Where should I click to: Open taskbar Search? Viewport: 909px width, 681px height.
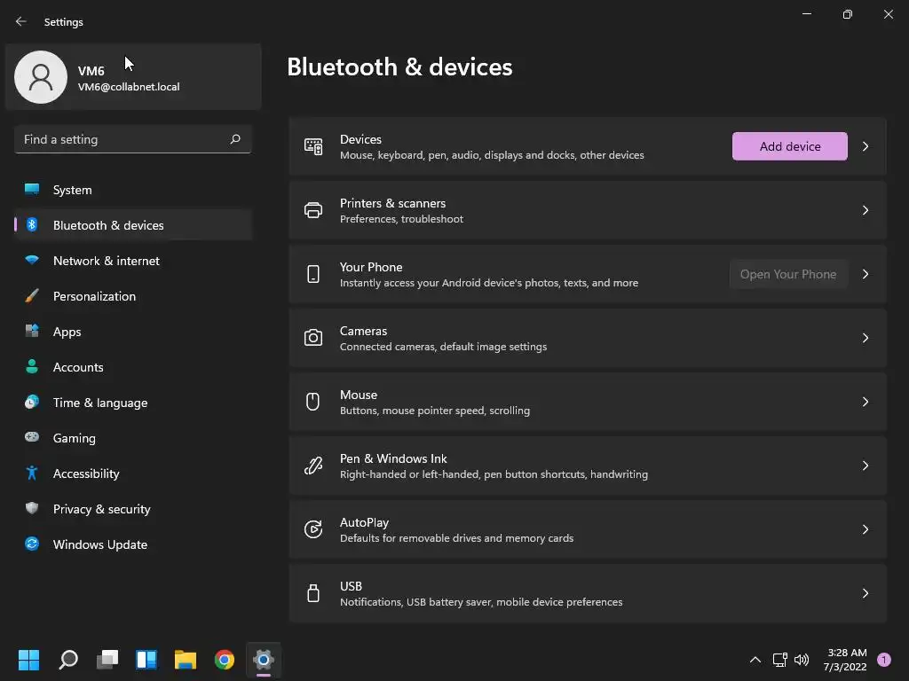point(68,660)
